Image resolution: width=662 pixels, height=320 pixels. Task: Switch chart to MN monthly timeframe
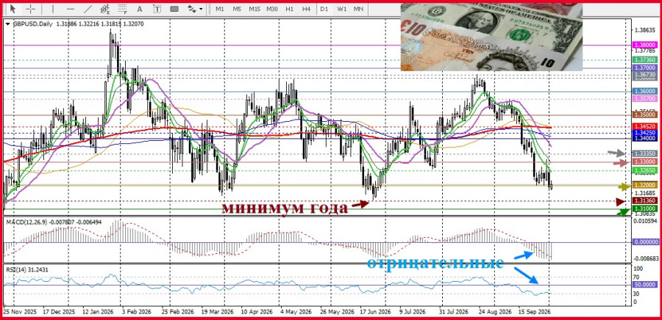tap(358, 9)
